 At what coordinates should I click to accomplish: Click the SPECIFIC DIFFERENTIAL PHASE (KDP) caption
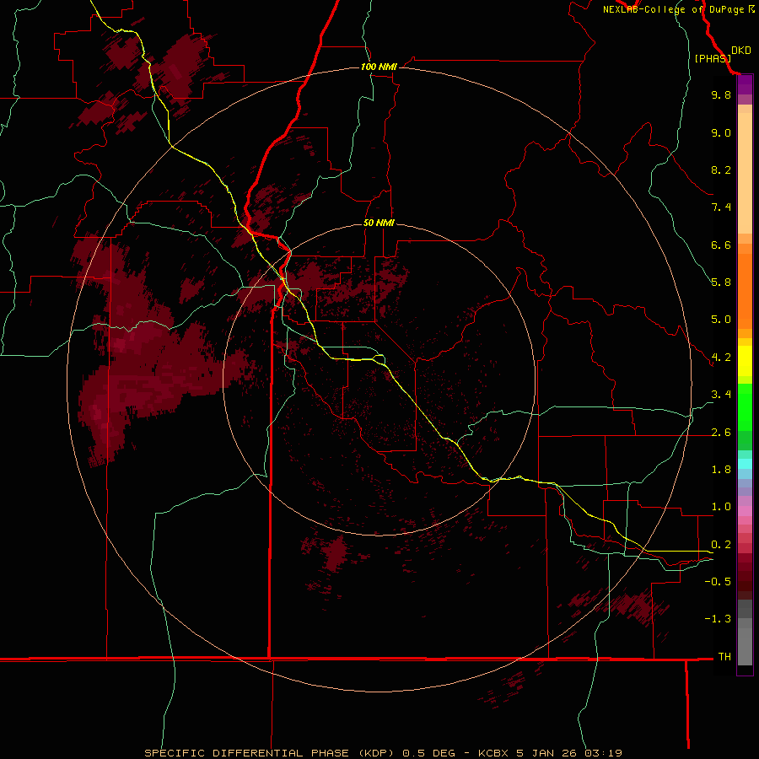(x=271, y=753)
